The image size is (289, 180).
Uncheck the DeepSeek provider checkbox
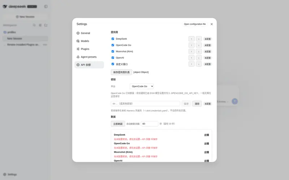point(113,39)
